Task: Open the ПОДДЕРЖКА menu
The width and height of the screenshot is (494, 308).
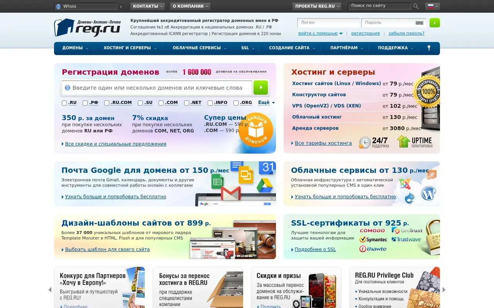Action: pos(396,48)
